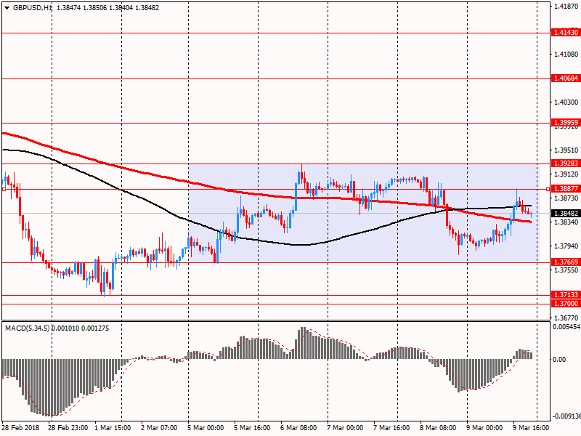
Task: Select the 7 Mar 16:00 time axis label
Action: click(391, 428)
